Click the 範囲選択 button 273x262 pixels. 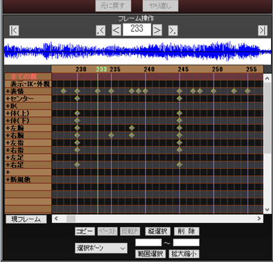pyautogui.click(x=150, y=254)
